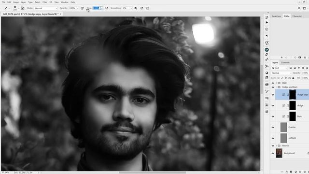Lock layer position icon
The width and height of the screenshot is (309, 174).
pyautogui.click(x=286, y=78)
